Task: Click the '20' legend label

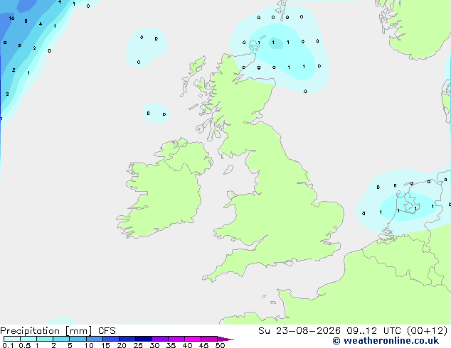Action: click(x=122, y=345)
